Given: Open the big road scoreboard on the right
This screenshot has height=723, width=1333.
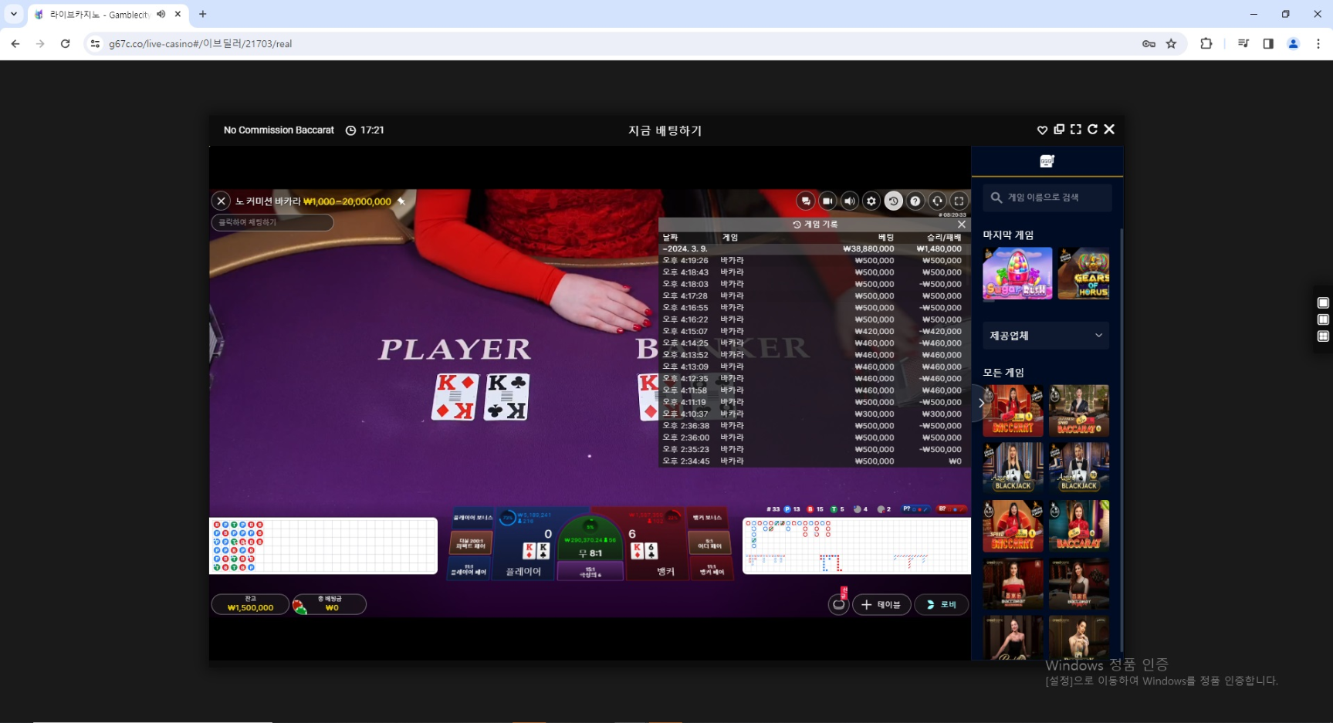Looking at the screenshot, I should point(856,546).
